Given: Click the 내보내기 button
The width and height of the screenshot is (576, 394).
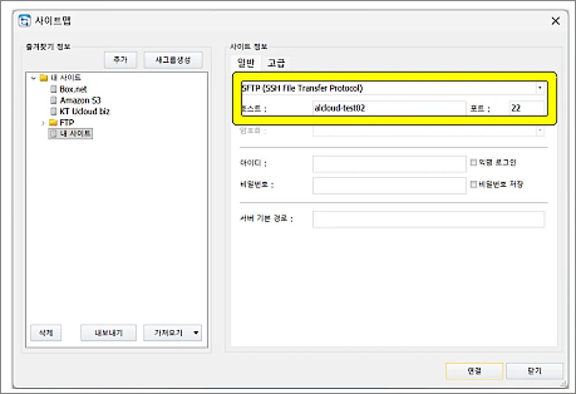Looking at the screenshot, I should click(x=108, y=333).
